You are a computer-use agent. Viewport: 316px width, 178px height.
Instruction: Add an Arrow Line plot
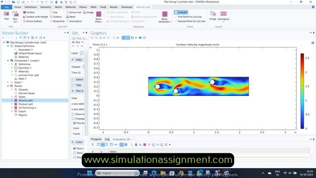tap(74, 12)
